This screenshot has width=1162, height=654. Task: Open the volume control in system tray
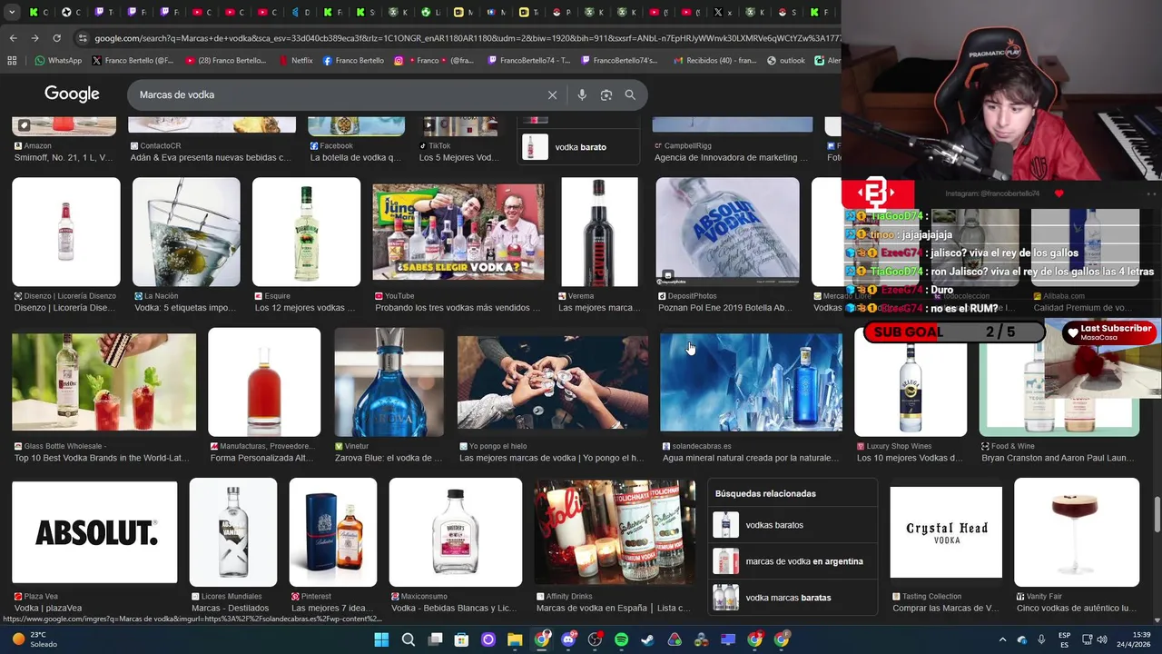(x=1103, y=639)
